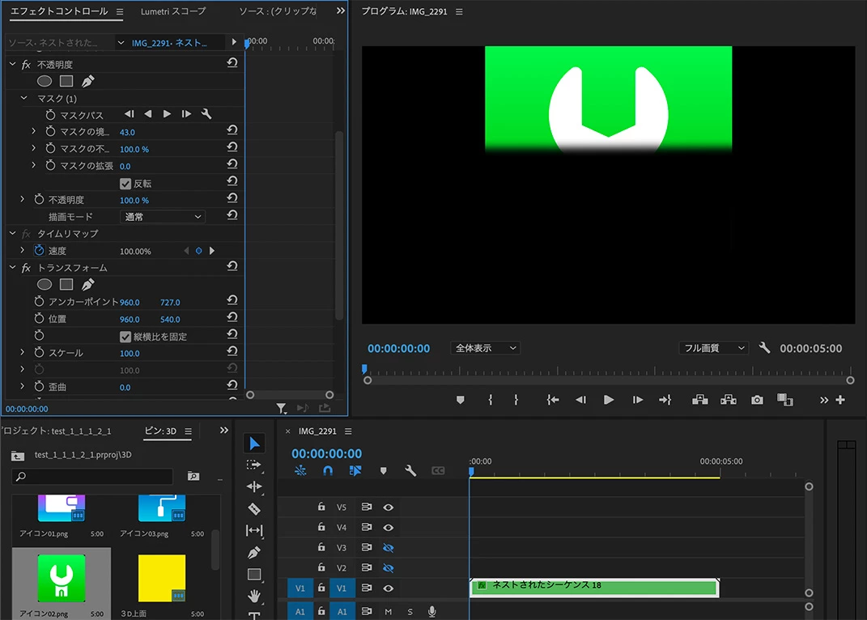Collapse the 不透明度 effect group
Image resolution: width=867 pixels, height=620 pixels.
(x=12, y=64)
